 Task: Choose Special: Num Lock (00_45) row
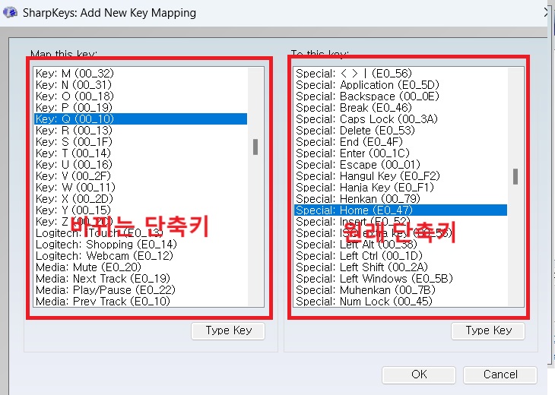click(x=401, y=301)
